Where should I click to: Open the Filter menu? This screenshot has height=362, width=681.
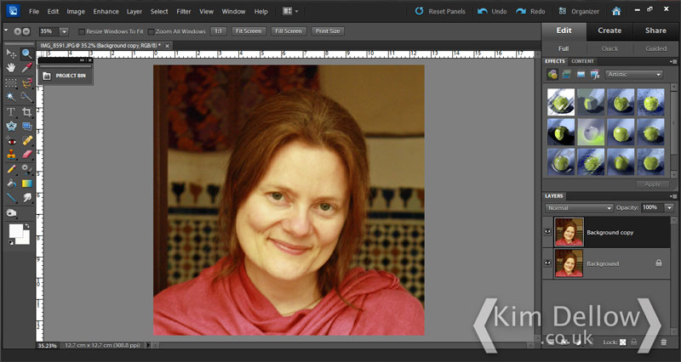pyautogui.click(x=184, y=11)
